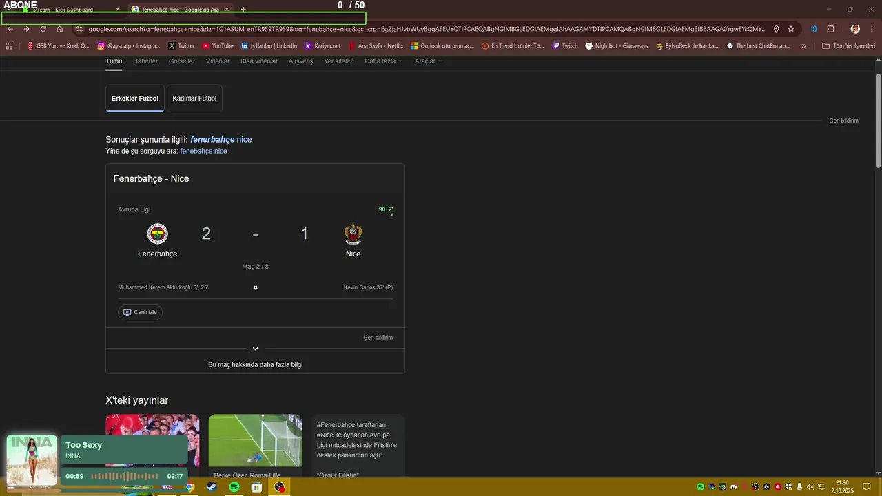The image size is (882, 496).
Task: Open the volume speaker icon in the tray
Action: click(x=810, y=487)
